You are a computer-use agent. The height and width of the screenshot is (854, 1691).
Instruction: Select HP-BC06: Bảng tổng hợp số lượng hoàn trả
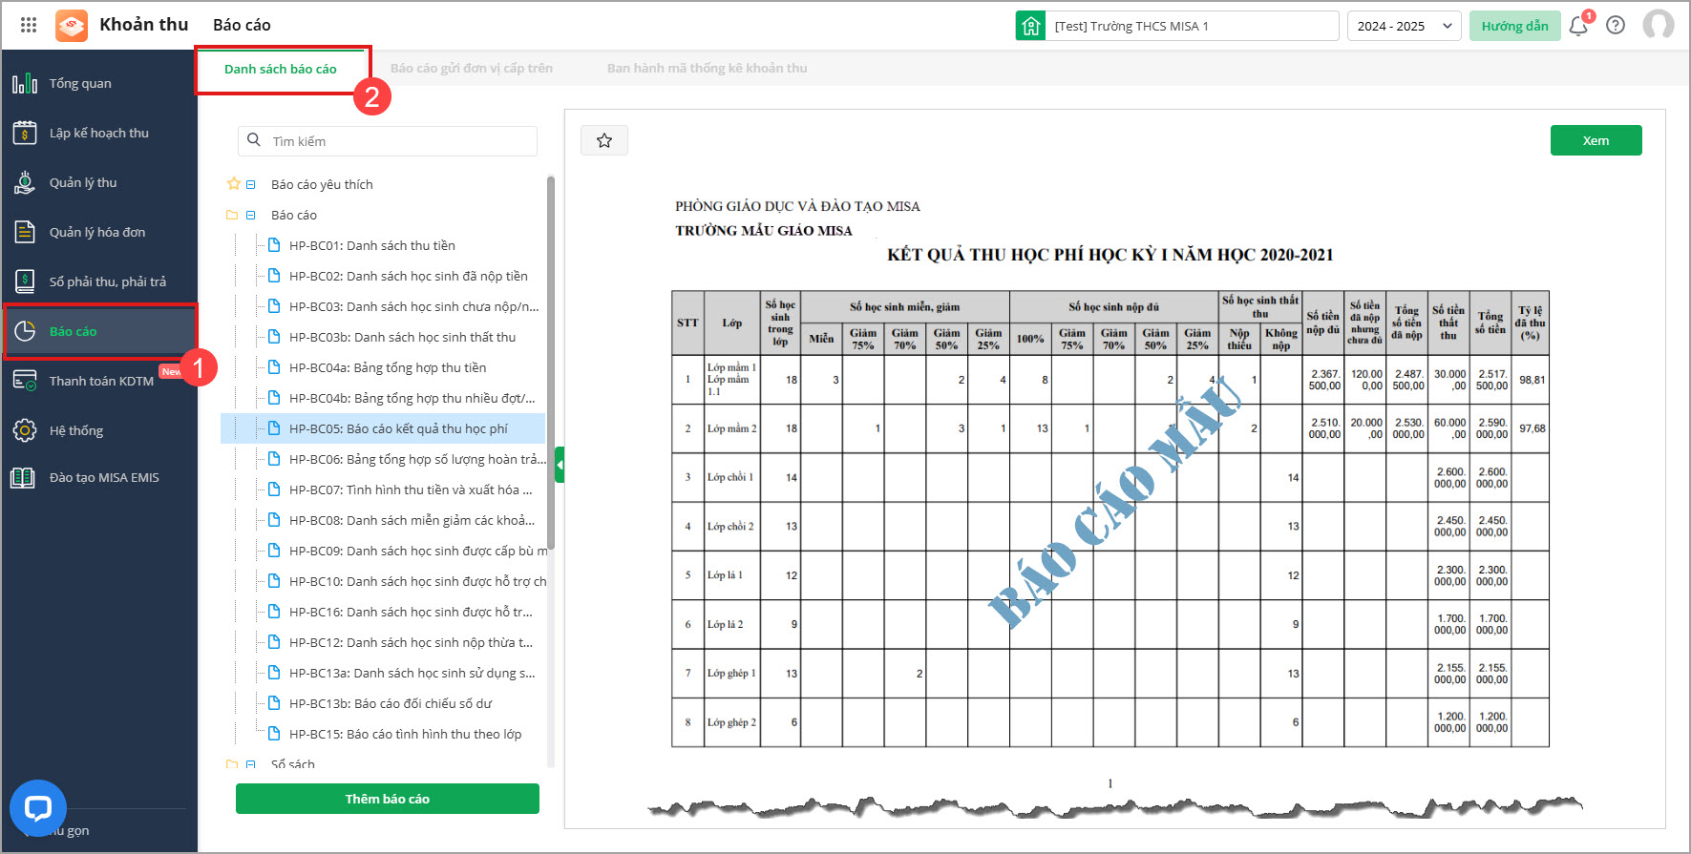click(x=383, y=459)
